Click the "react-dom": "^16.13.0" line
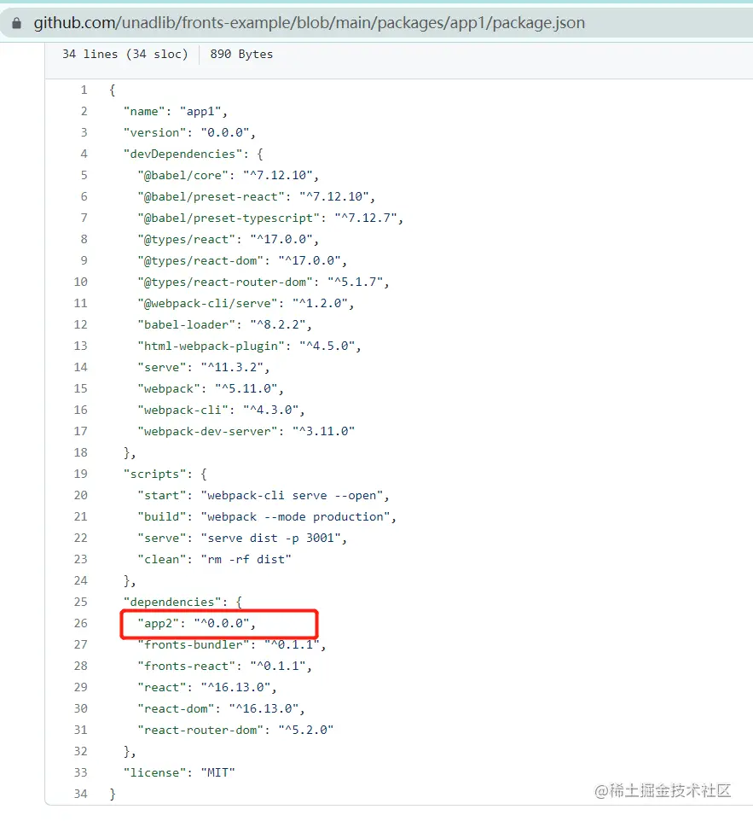Viewport: 753px width, 821px height. (221, 709)
